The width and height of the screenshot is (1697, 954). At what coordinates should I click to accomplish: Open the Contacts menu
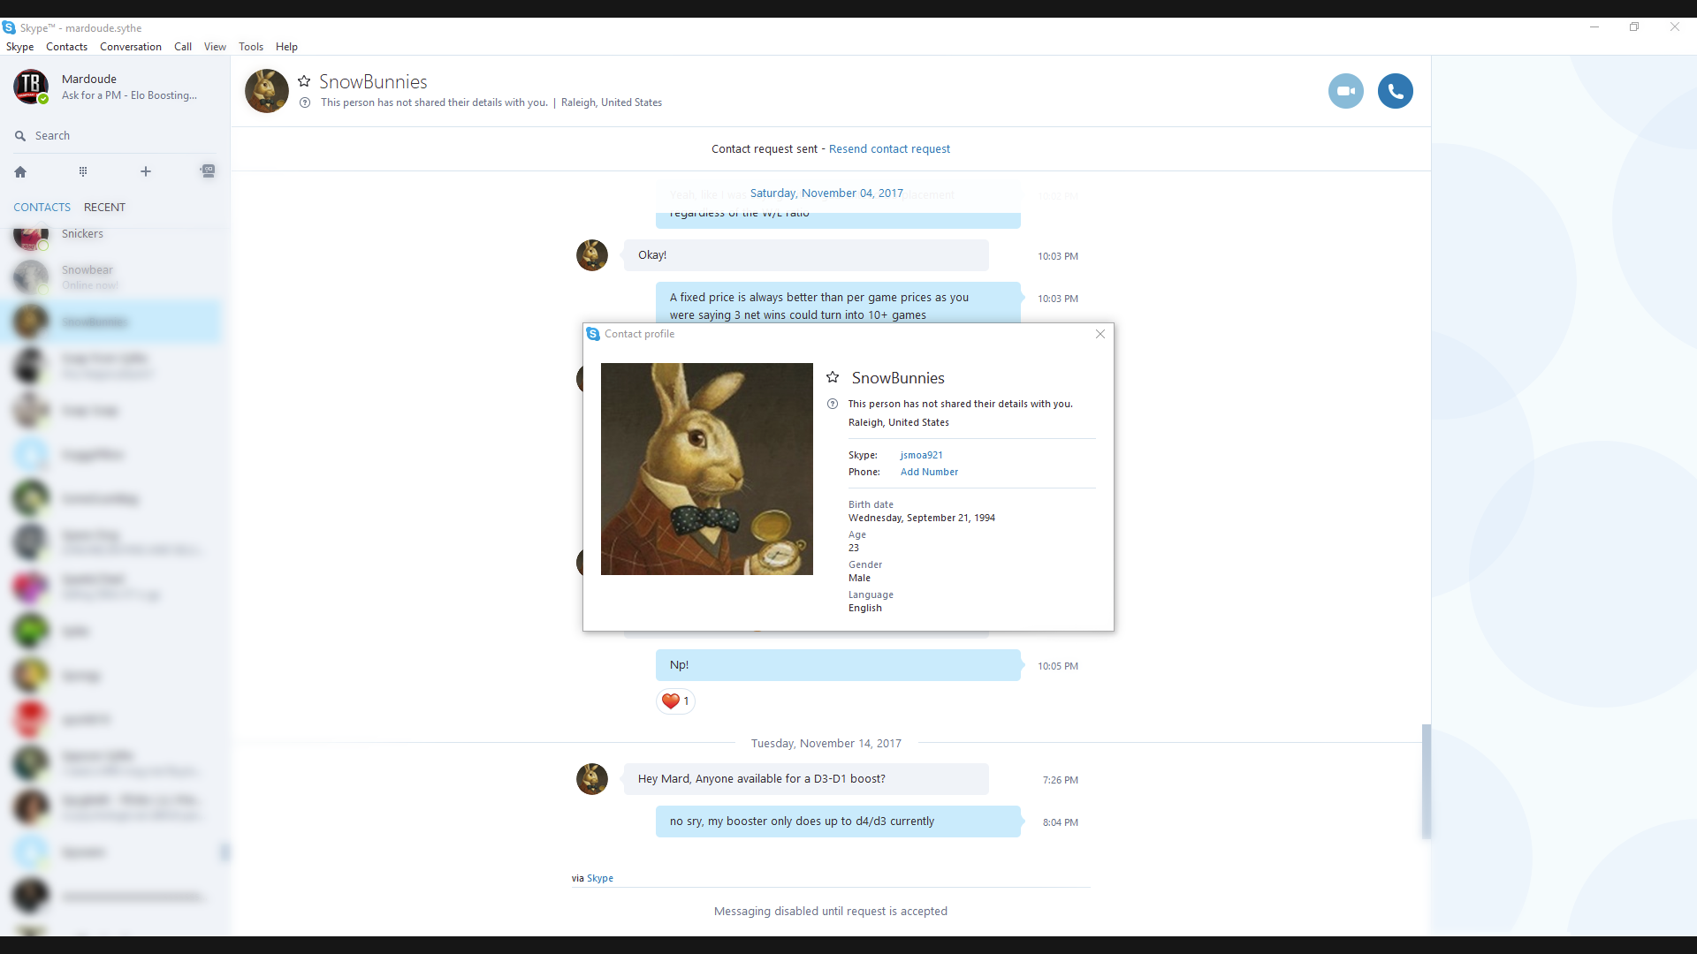point(66,47)
